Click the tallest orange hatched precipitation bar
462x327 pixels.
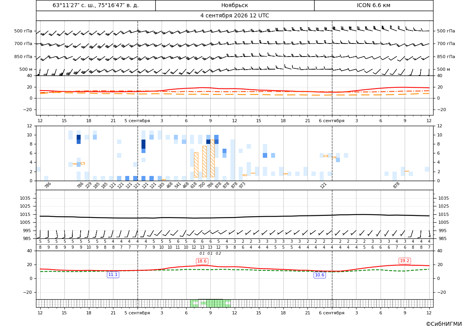[212, 158]
